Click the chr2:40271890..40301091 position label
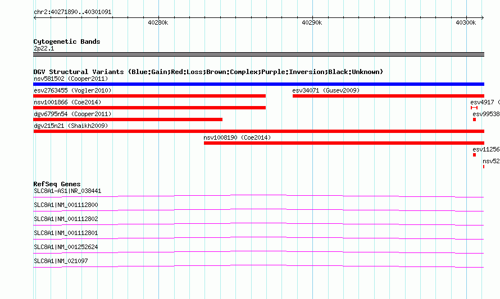The image size is (500, 299). click(x=72, y=12)
